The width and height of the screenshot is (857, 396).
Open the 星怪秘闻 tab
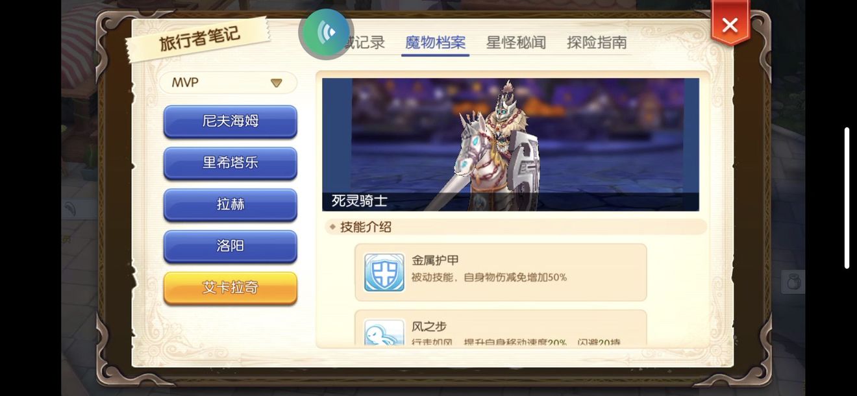pos(516,43)
